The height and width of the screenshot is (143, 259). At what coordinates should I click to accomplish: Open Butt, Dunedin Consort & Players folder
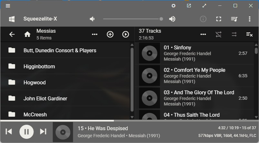65,50
